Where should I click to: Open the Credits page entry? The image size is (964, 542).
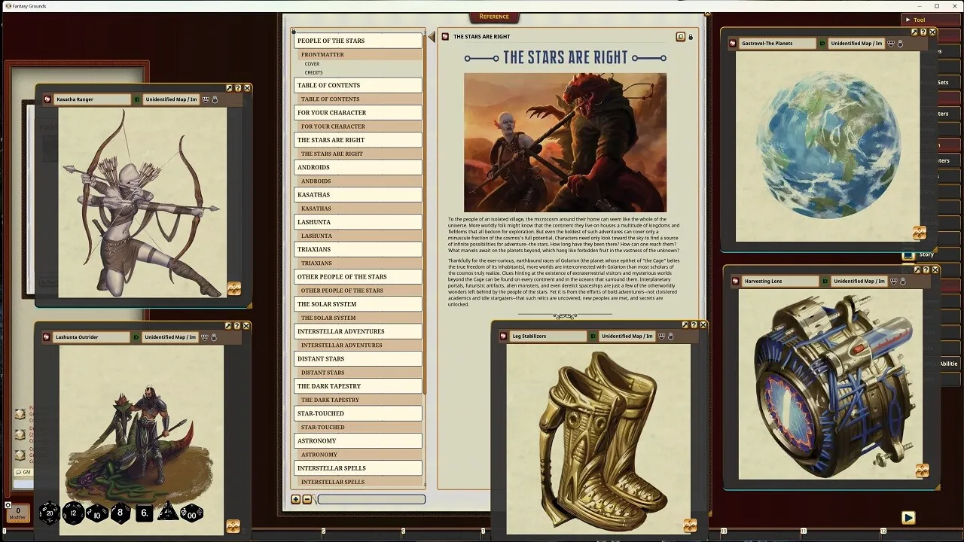pos(313,72)
